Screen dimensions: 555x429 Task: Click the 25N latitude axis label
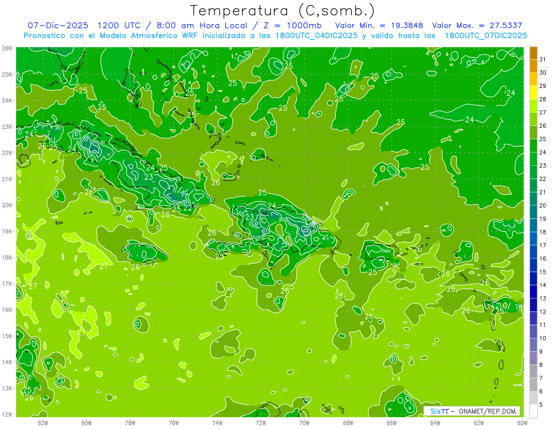pos(7,75)
